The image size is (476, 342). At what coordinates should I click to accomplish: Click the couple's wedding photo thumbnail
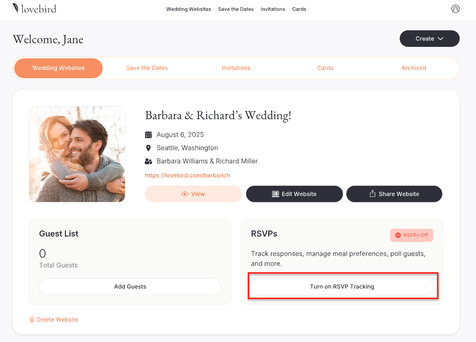(x=77, y=154)
